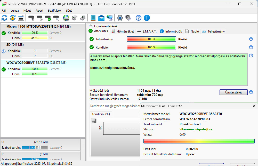Click the speaker toolbar icon
Viewport: 258px width, 166px height.
[128, 18]
